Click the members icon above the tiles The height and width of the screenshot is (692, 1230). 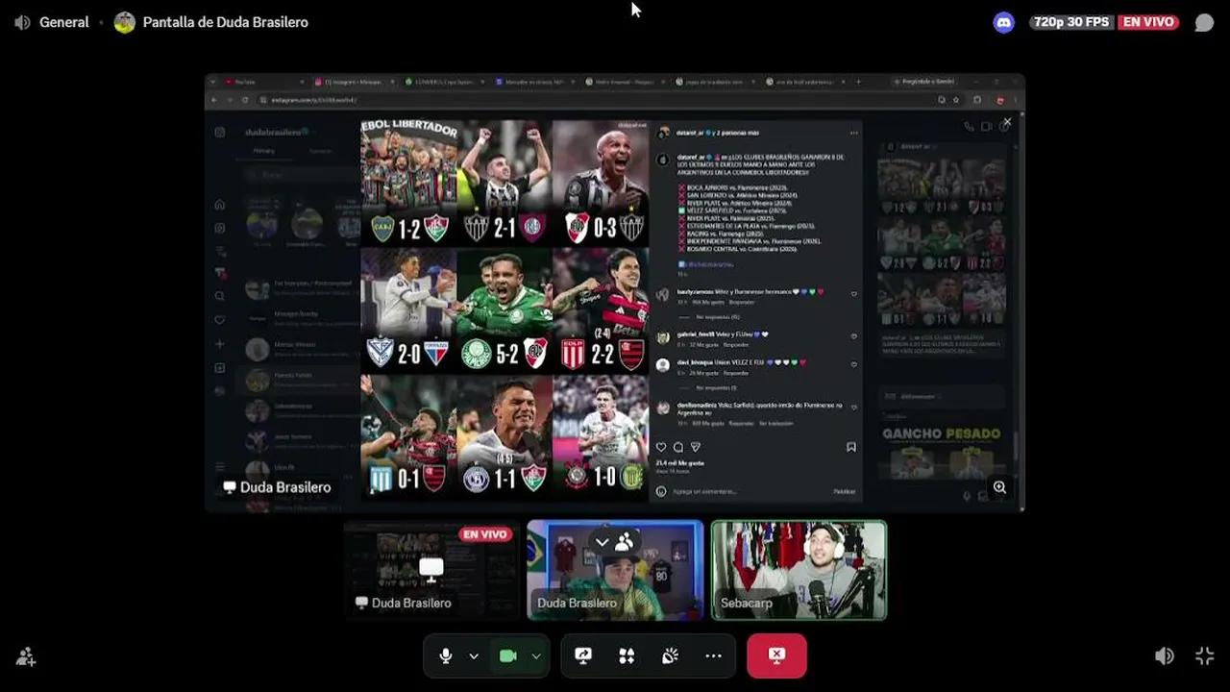[624, 543]
